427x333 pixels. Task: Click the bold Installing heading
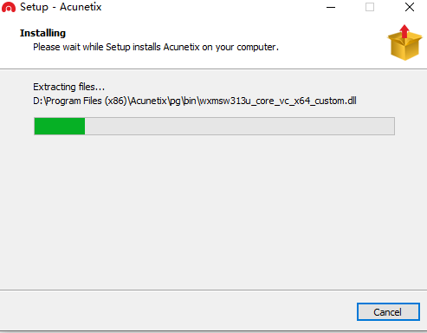42,33
